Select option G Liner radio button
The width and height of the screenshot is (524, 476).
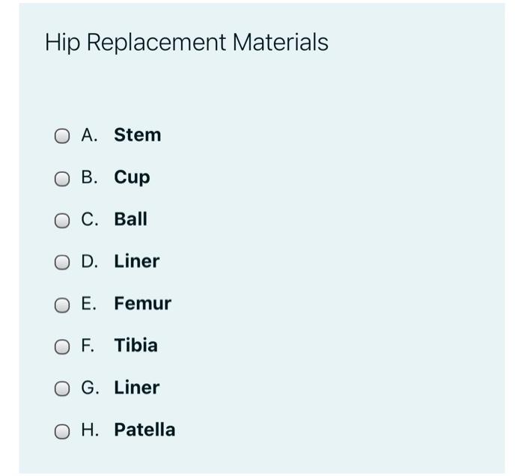(63, 388)
